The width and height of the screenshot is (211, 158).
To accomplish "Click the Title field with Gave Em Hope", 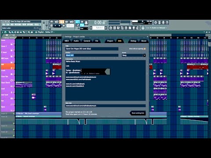I will point(92,49).
